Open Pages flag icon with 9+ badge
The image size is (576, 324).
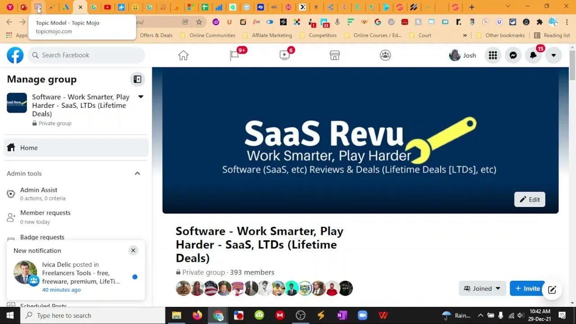click(234, 55)
